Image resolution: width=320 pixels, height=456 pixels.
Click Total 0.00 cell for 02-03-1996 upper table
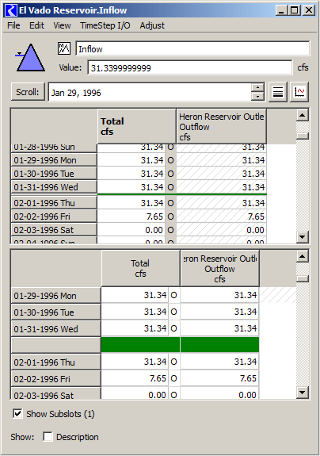click(131, 230)
